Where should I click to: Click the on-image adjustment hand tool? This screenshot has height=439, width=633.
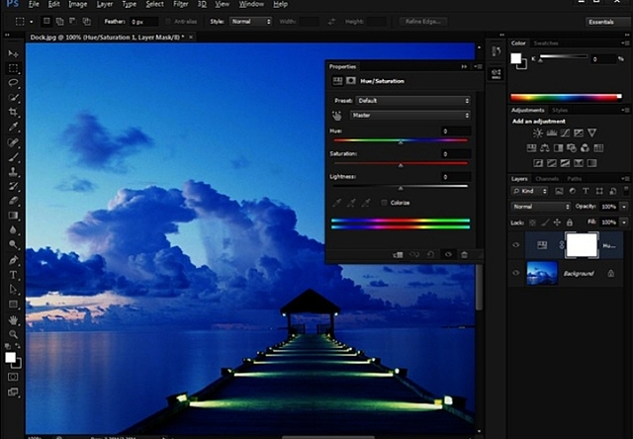[336, 116]
